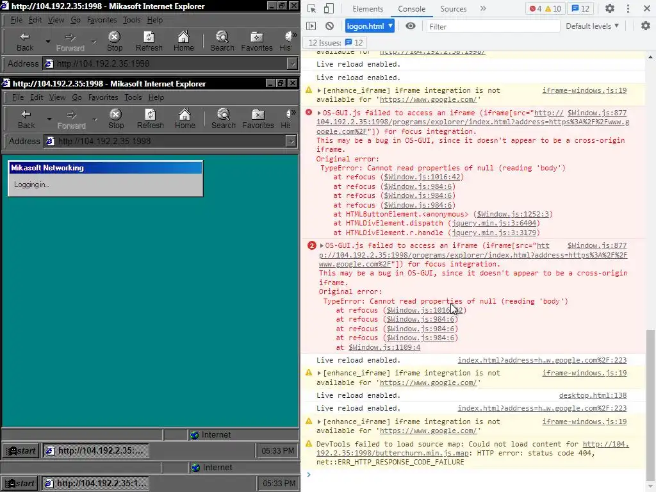Expand topmost enhance_iframe warning
656x492 pixels.
point(319,90)
